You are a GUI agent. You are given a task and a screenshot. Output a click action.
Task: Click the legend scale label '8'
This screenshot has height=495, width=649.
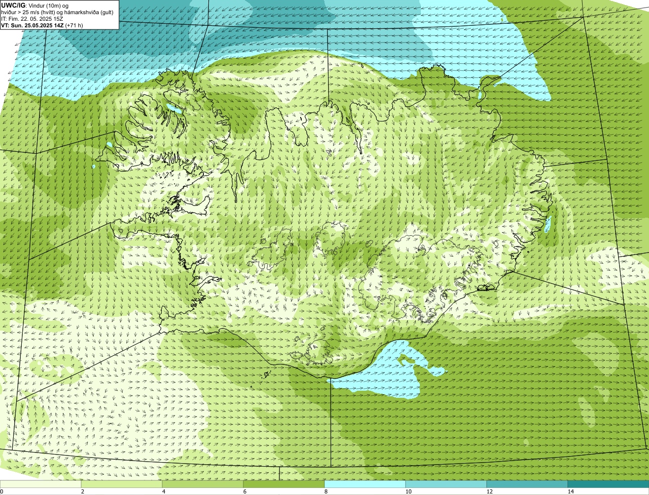[326, 491]
